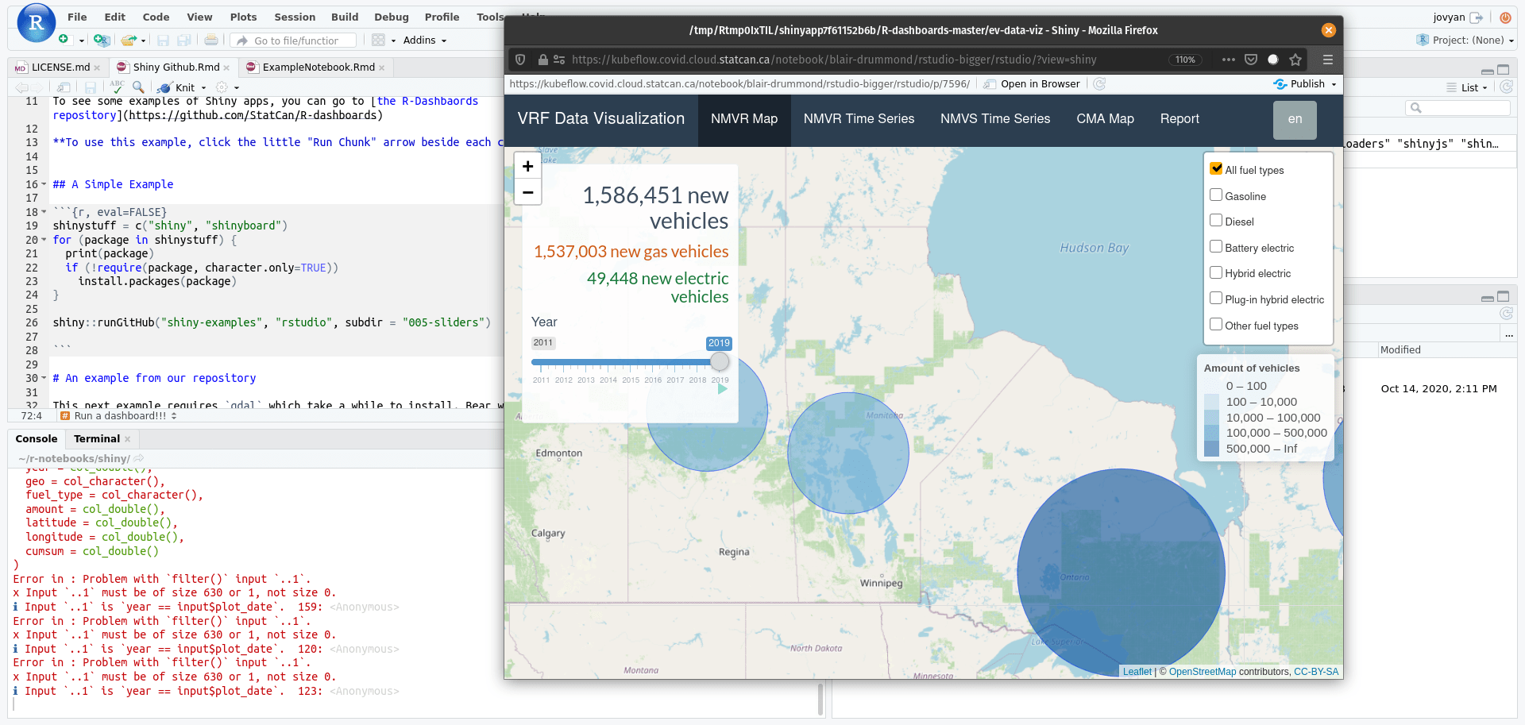Save all open documents
This screenshot has width=1525, height=725.
(184, 40)
